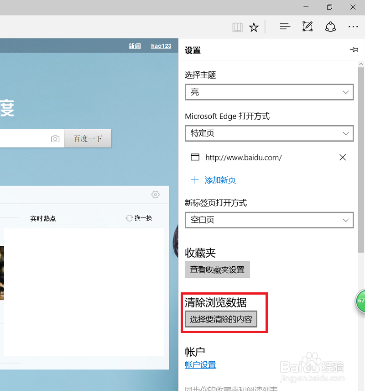
Task: Click http://www.baidu.com/ start page entry
Action: [x=244, y=157]
